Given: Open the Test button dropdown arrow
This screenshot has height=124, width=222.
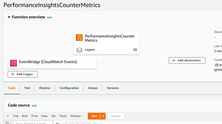Looking at the screenshot, I should point(103,116).
